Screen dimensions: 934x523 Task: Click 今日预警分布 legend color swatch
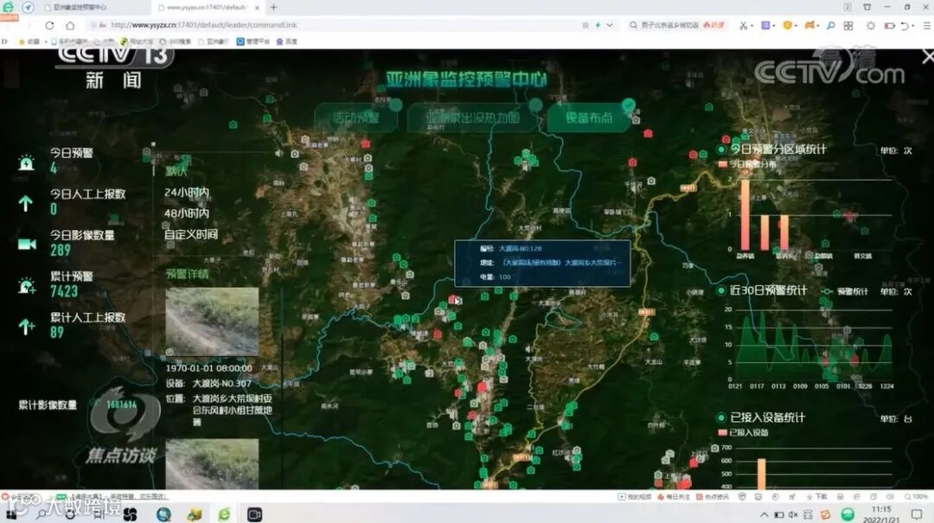pyautogui.click(x=722, y=164)
